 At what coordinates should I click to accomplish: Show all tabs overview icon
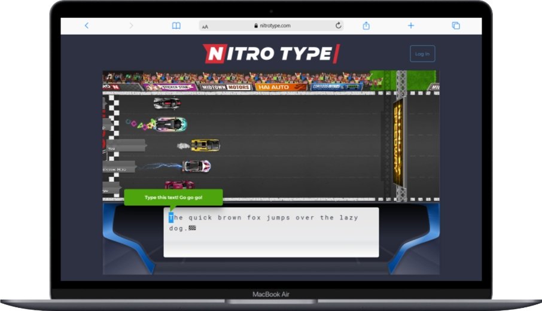tap(456, 26)
